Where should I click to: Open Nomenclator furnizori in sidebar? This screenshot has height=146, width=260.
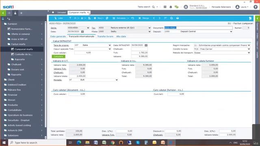coord(22,29)
